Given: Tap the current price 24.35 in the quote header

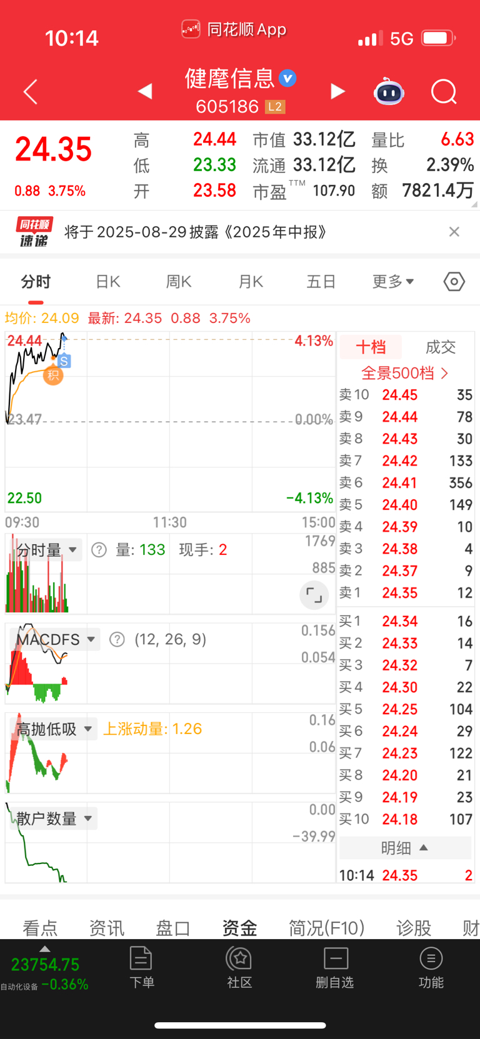Looking at the screenshot, I should 54,149.
